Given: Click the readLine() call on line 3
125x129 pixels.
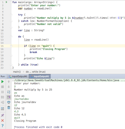Looking at the screenshot, I should [x=44, y=8].
